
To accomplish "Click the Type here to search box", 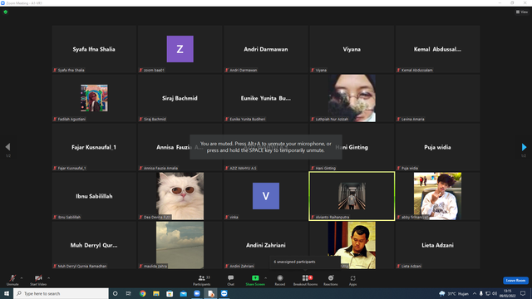I will pyautogui.click(x=61, y=293).
